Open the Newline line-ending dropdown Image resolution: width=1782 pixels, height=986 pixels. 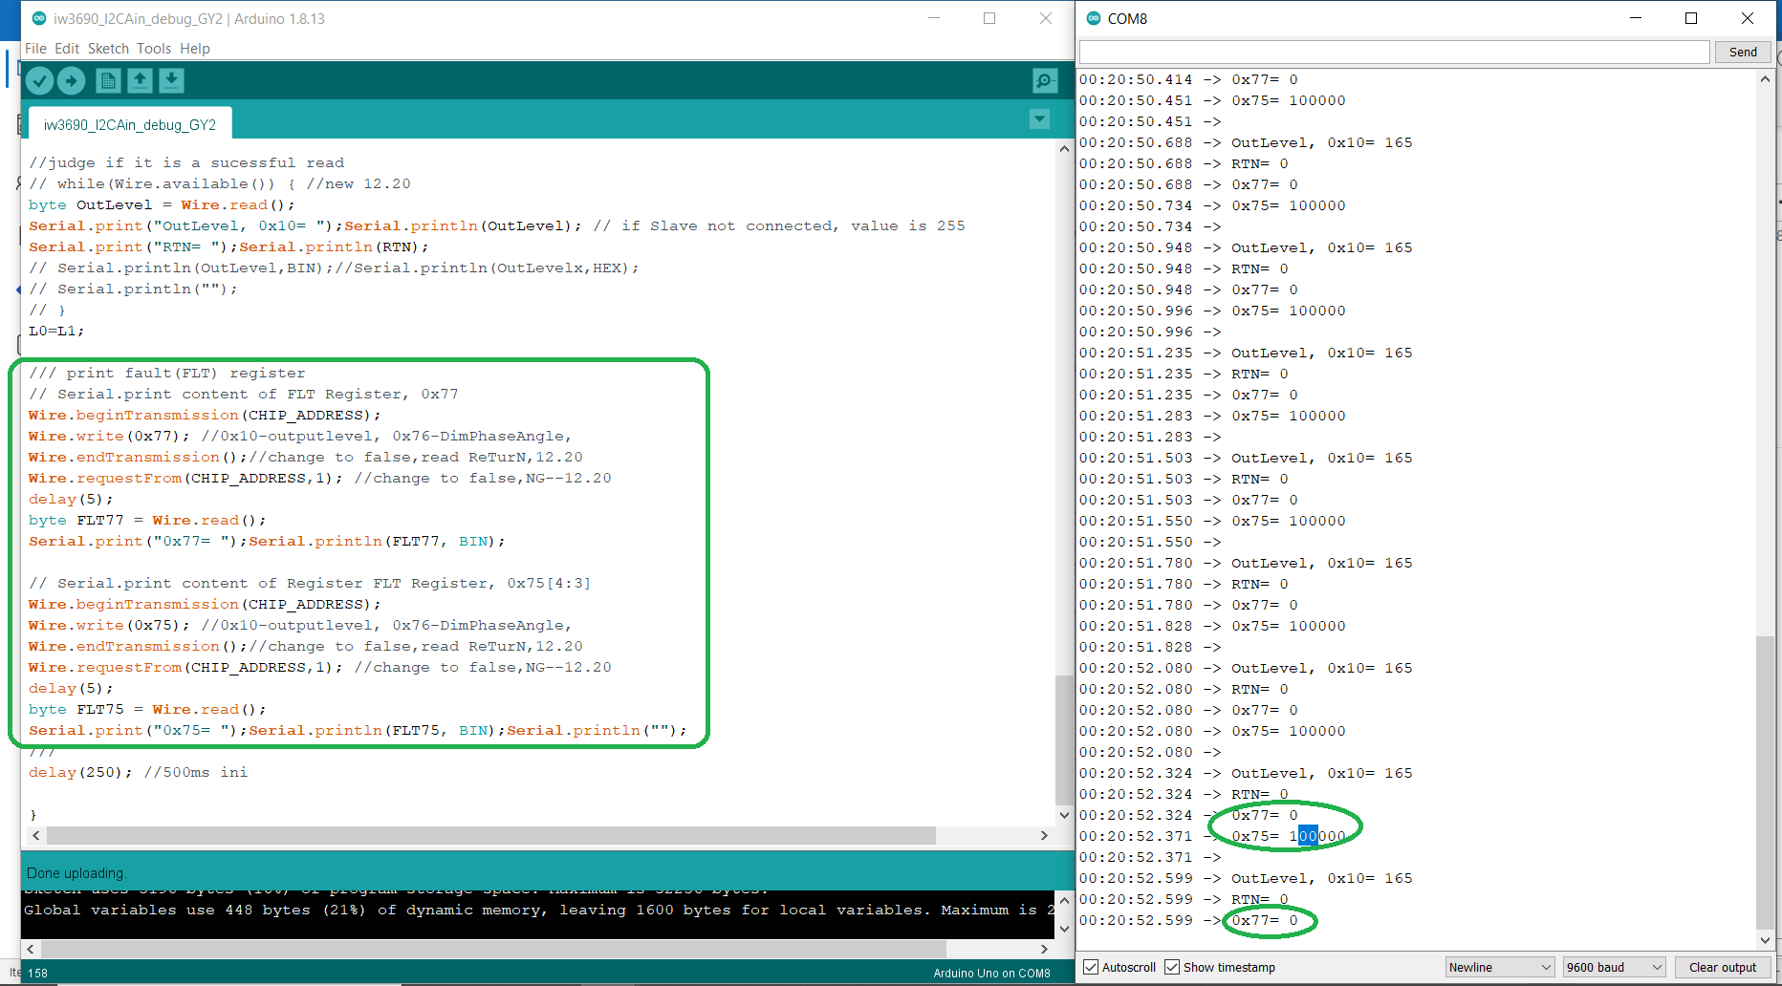(x=1499, y=967)
